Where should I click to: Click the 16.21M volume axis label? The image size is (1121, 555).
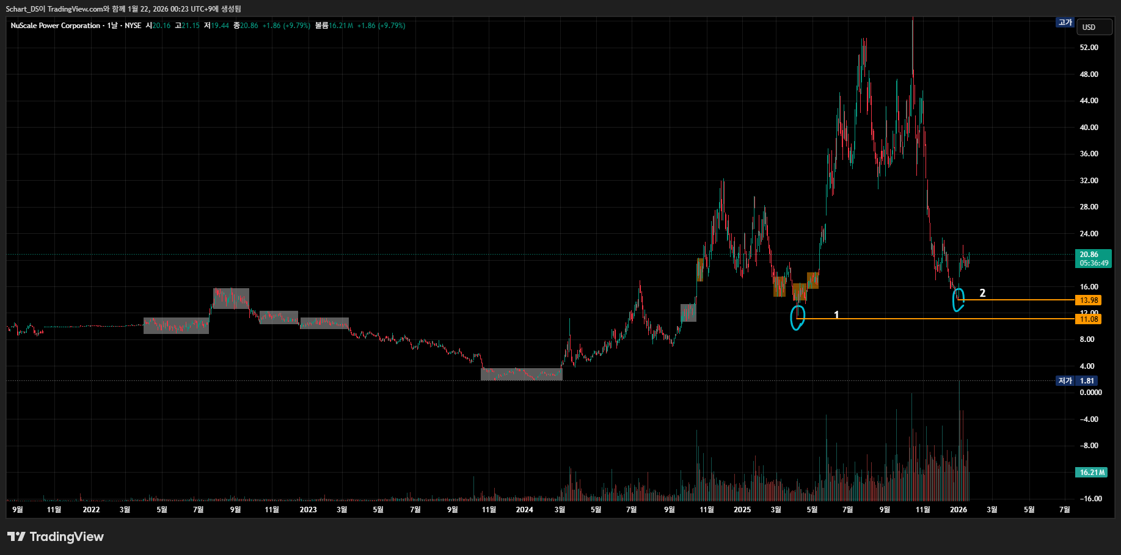[x=1092, y=473]
